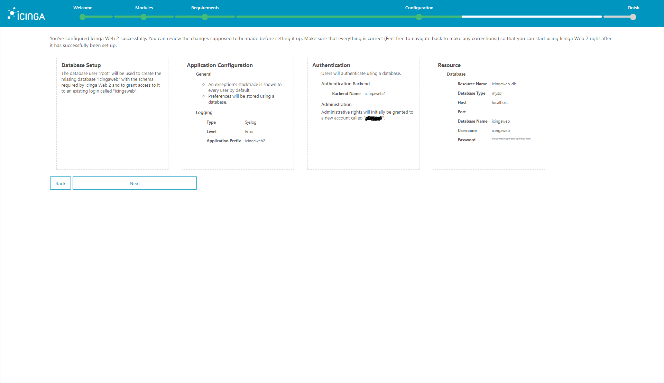Click the Host label
The width and height of the screenshot is (664, 383).
pyautogui.click(x=462, y=103)
